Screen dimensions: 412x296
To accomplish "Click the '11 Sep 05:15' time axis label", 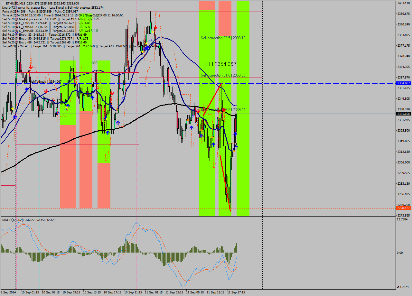I will [174, 292].
